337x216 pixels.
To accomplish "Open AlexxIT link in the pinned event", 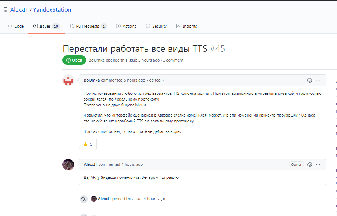I will pyautogui.click(x=104, y=199).
